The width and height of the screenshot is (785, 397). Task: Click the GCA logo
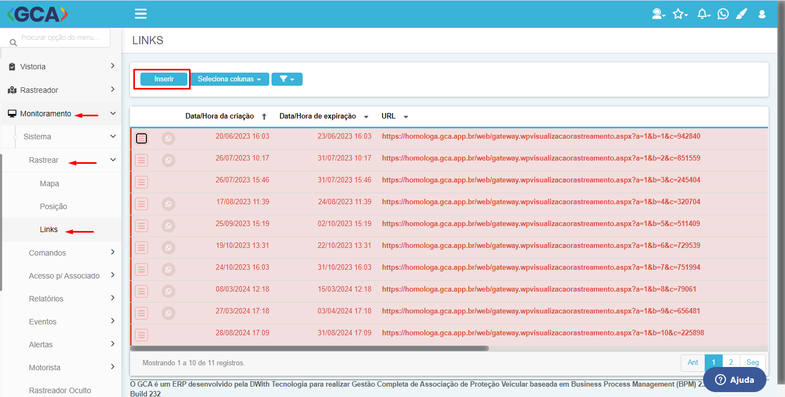click(x=37, y=14)
